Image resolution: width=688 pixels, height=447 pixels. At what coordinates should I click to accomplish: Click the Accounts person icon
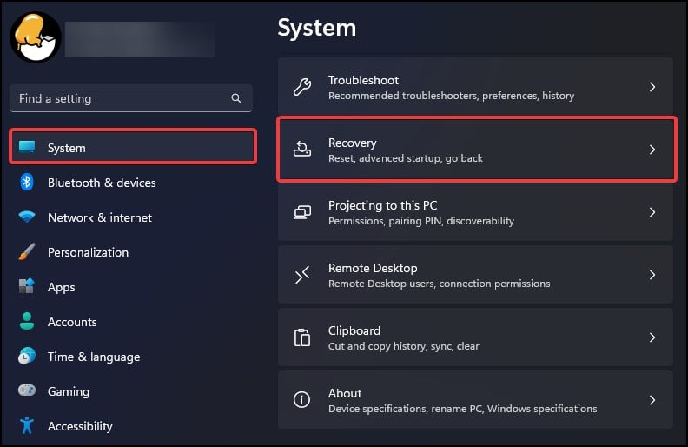click(x=27, y=322)
